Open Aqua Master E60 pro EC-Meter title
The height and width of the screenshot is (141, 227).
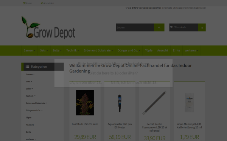tap(120, 126)
